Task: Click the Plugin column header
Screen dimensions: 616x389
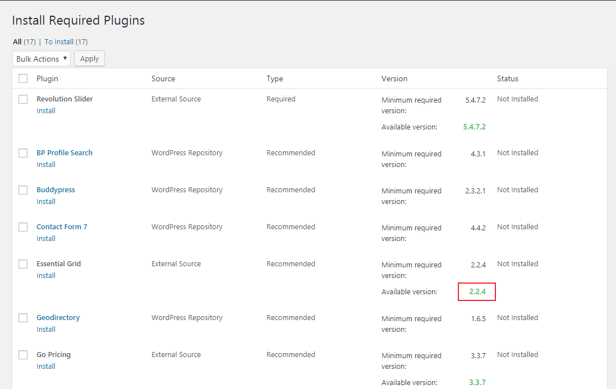Action: coord(47,78)
